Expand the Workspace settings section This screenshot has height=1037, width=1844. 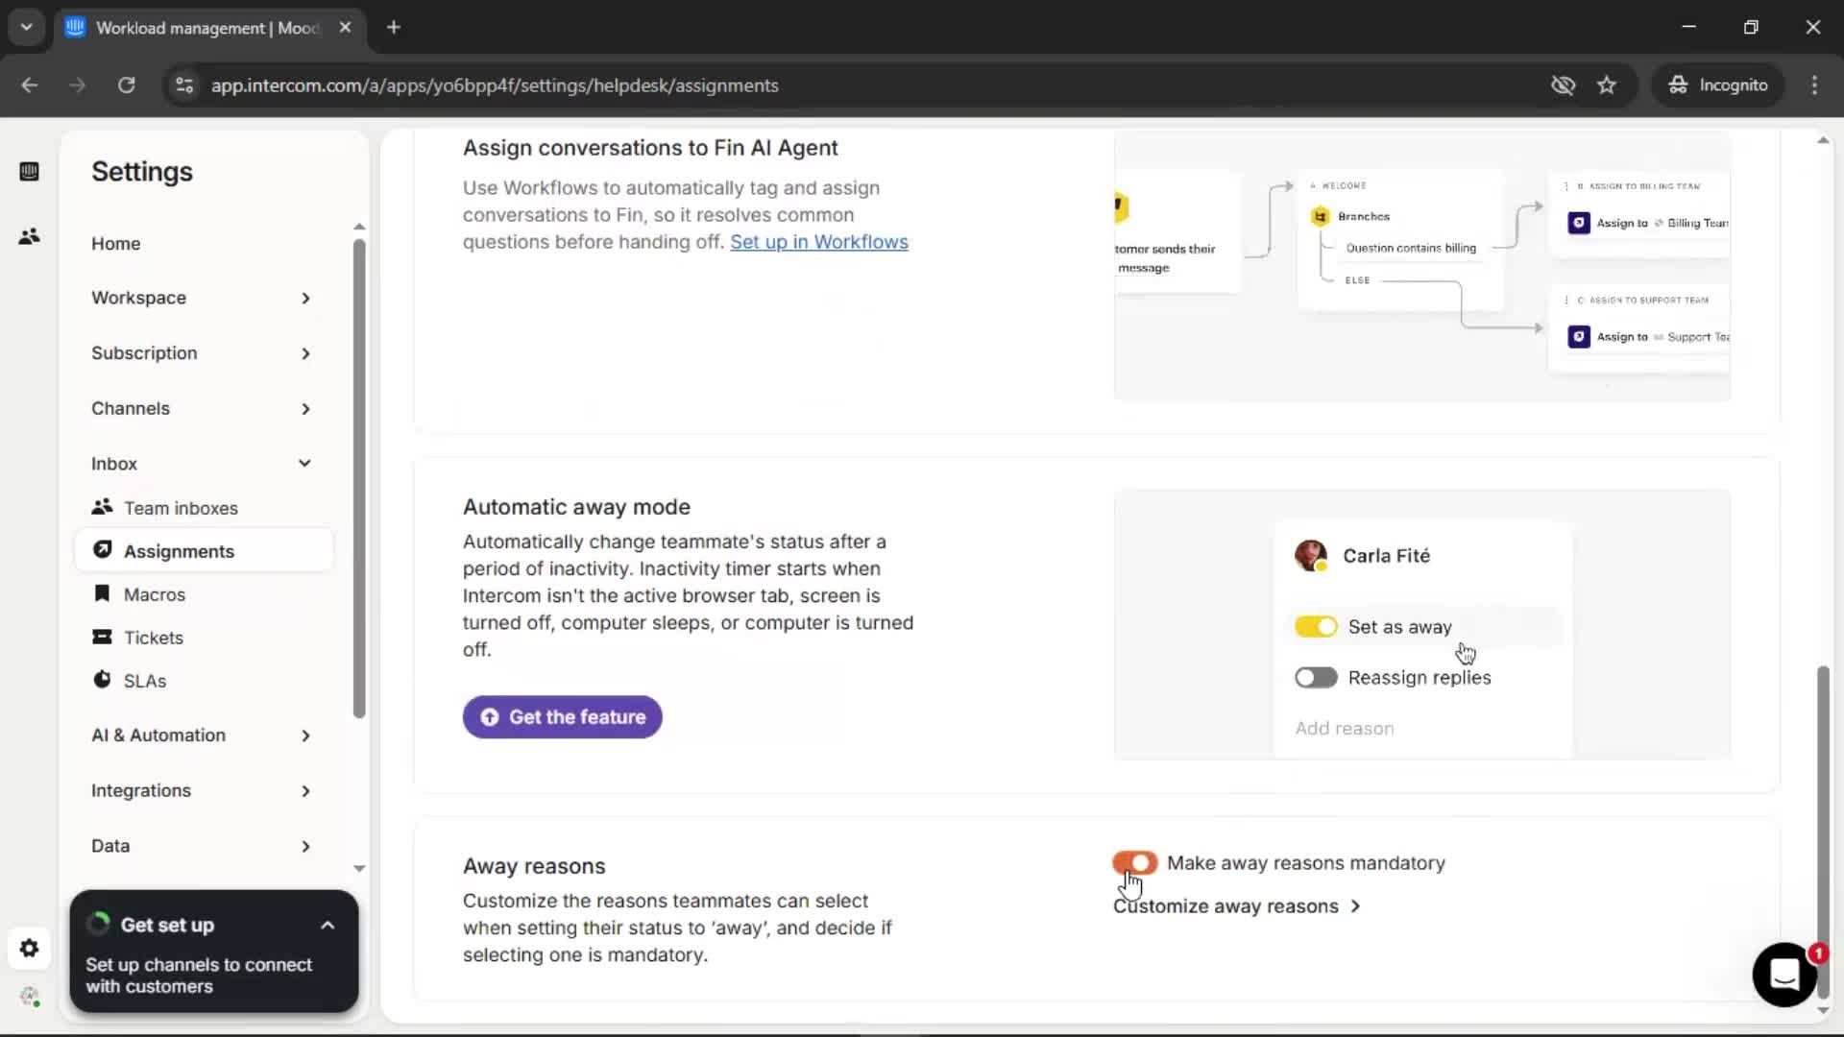202,298
